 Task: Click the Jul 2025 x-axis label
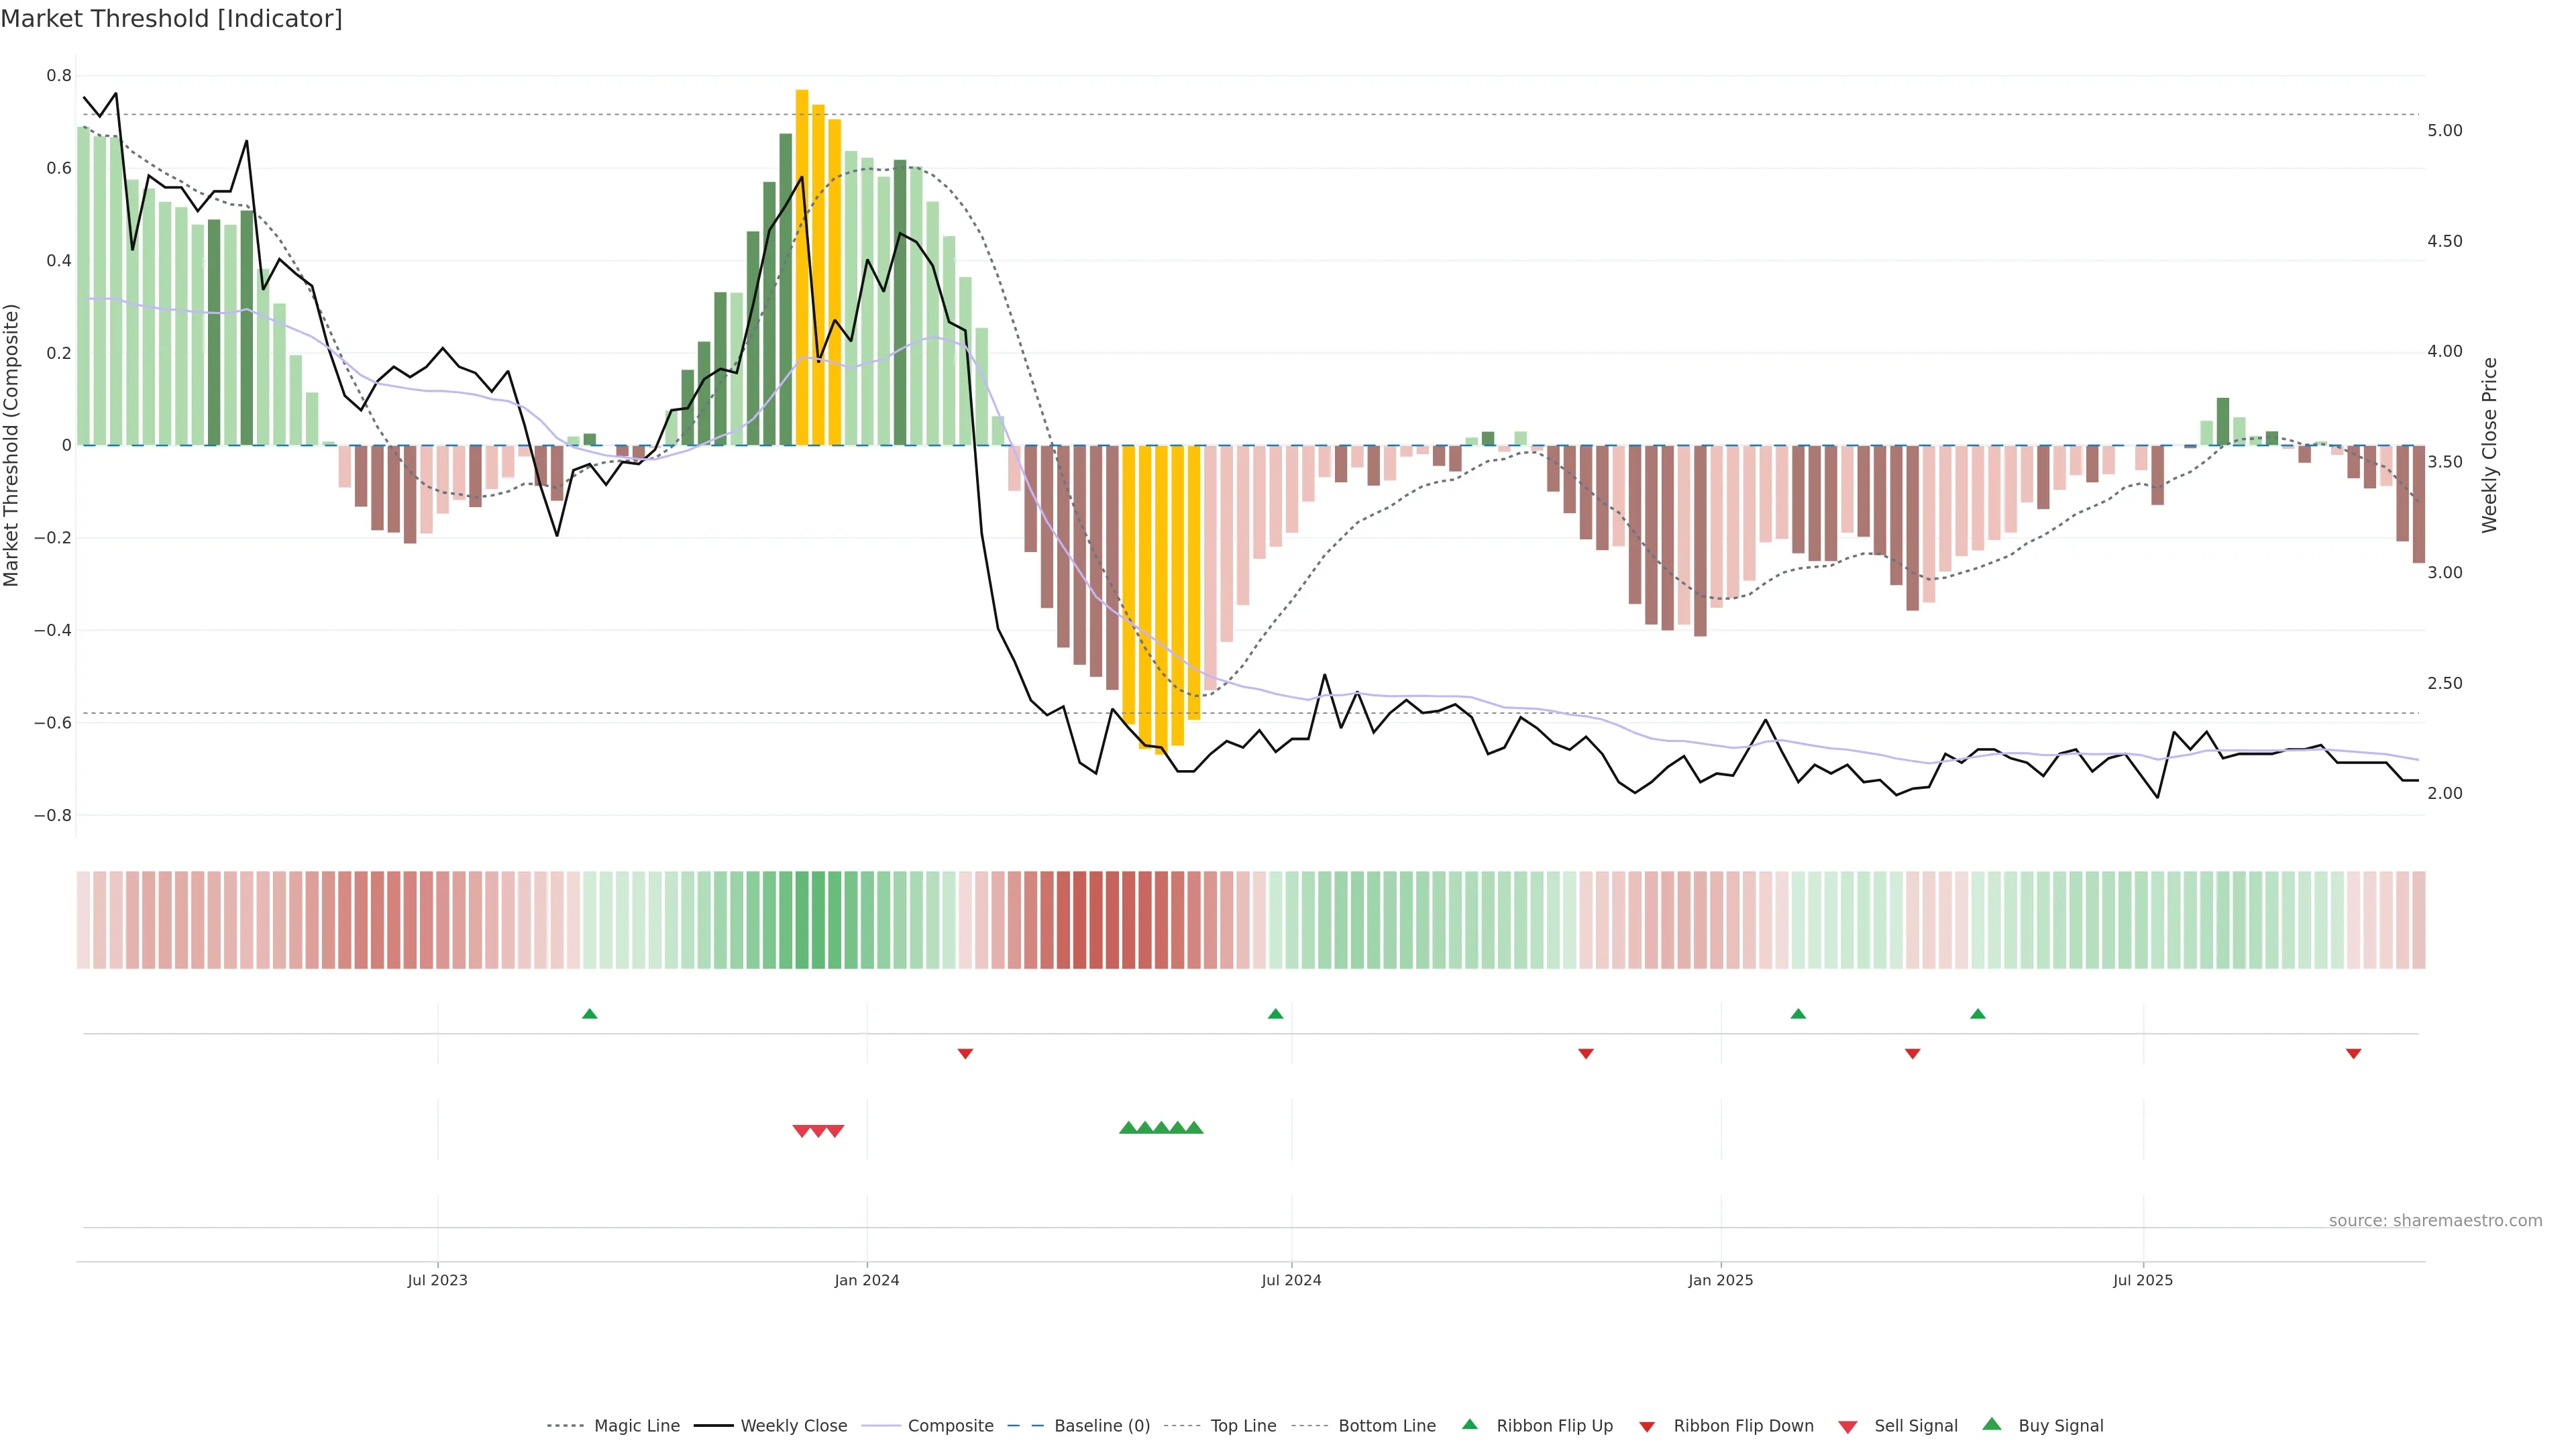coord(2142,1280)
